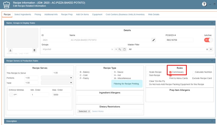The width and height of the screenshot is (217, 125).
Task: Uncheck the Commissary checkbox
Action: (170, 72)
